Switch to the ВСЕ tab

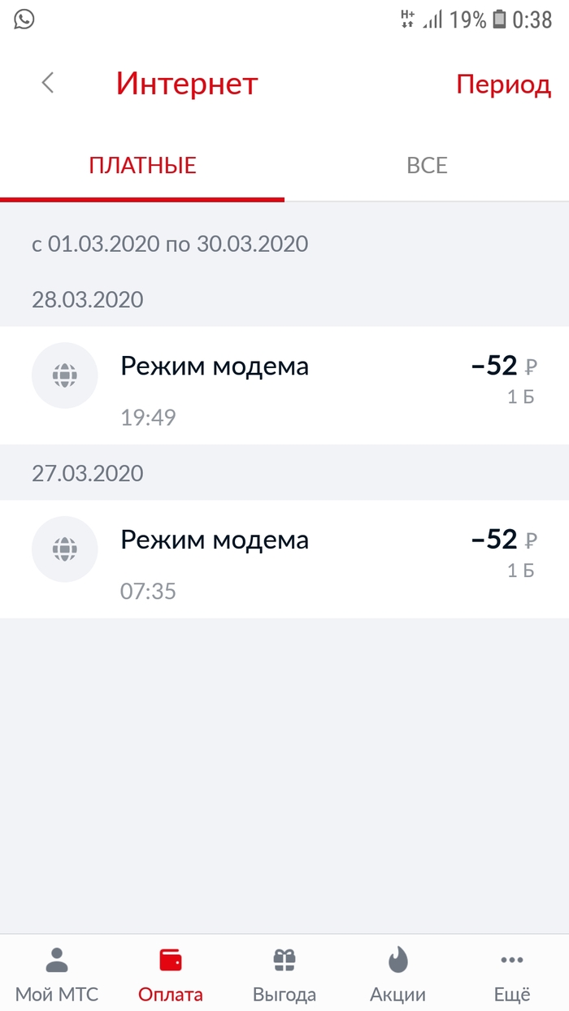point(426,165)
